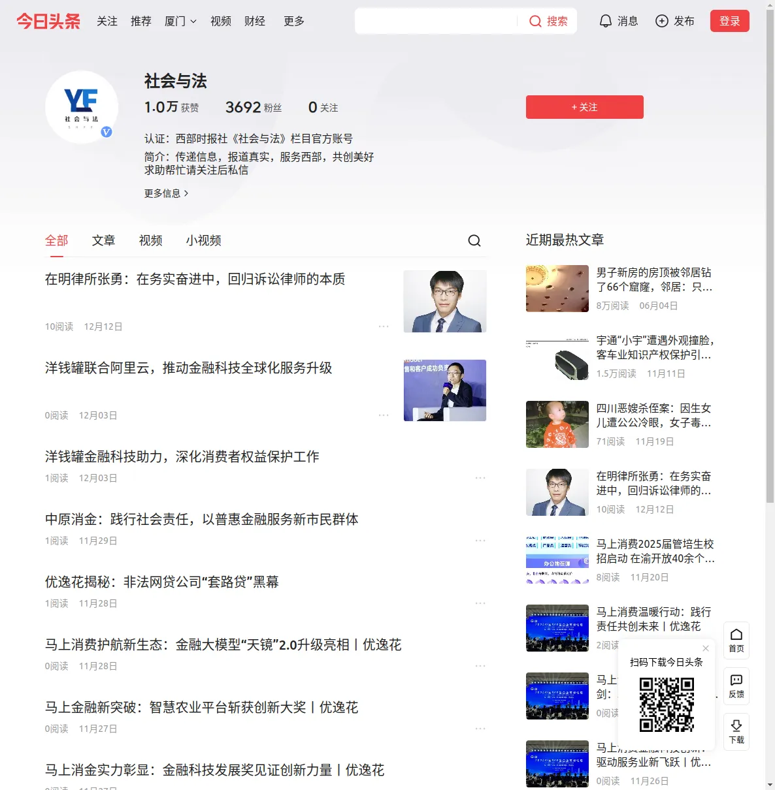This screenshot has height=790, width=775.
Task: Open article 优逸花揭秘 套路贷黑幕
Action: (162, 582)
